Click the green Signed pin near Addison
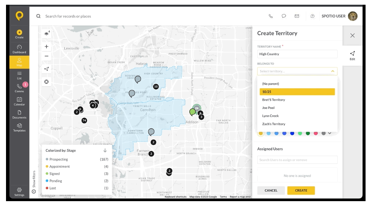 pyautogui.click(x=192, y=112)
